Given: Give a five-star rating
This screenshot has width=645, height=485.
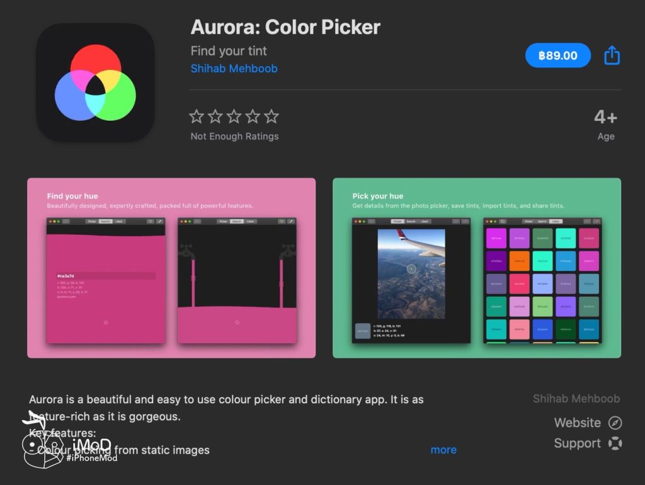Looking at the screenshot, I should point(271,116).
